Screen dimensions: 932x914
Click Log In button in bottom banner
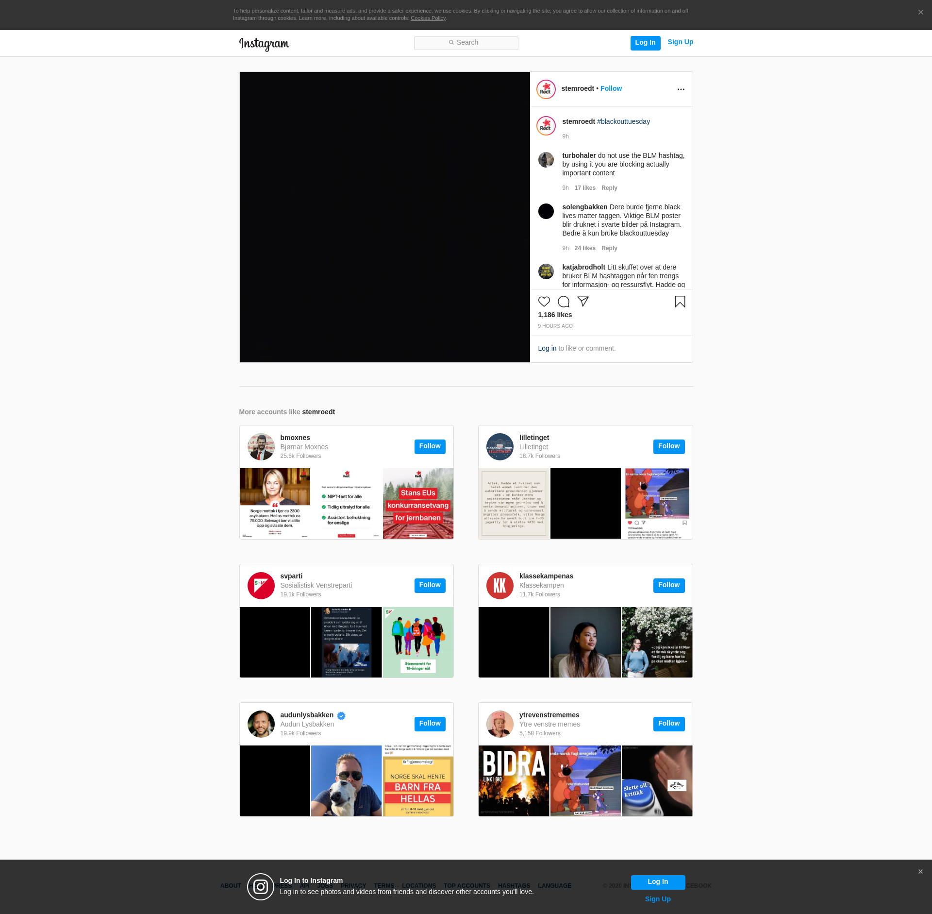[x=658, y=882]
